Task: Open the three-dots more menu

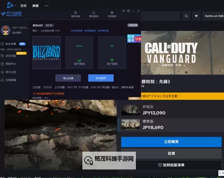Action: point(47,6)
